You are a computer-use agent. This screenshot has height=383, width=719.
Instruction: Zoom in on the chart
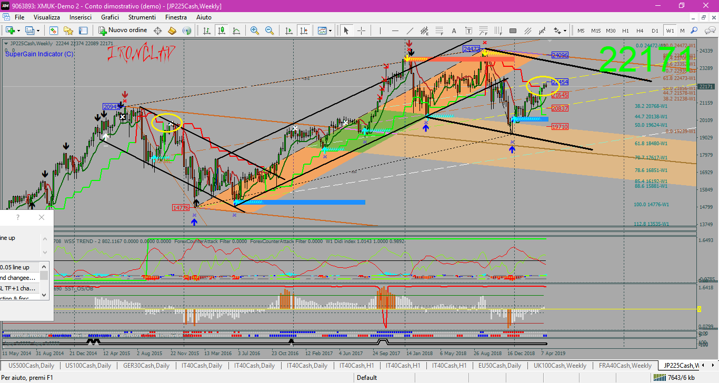click(255, 31)
